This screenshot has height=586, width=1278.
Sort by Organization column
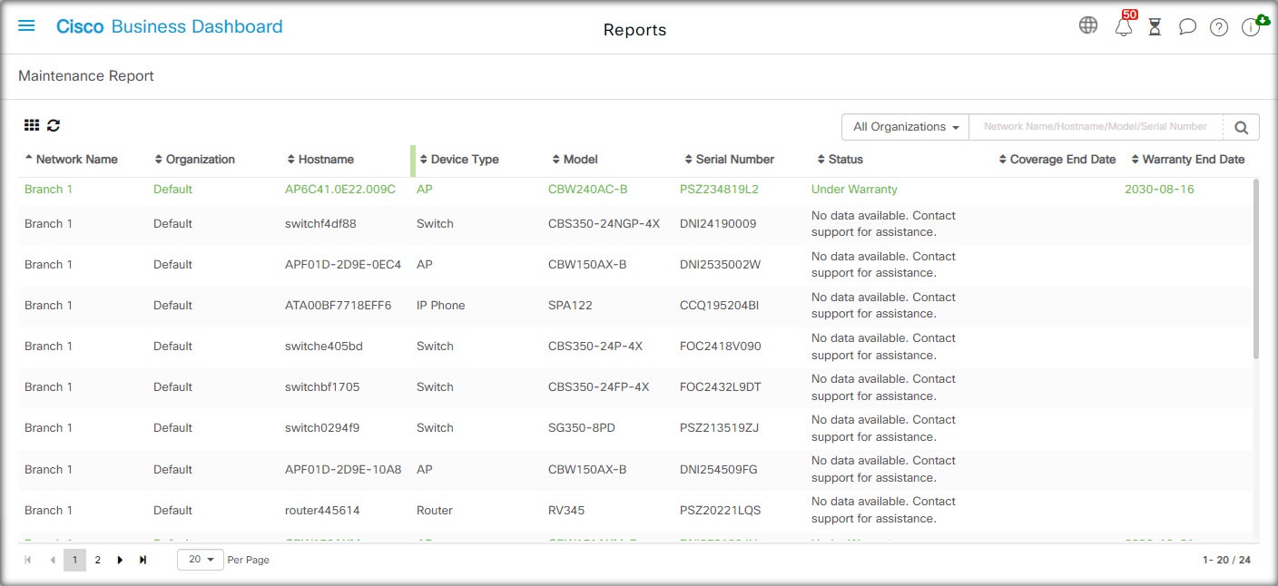194,160
